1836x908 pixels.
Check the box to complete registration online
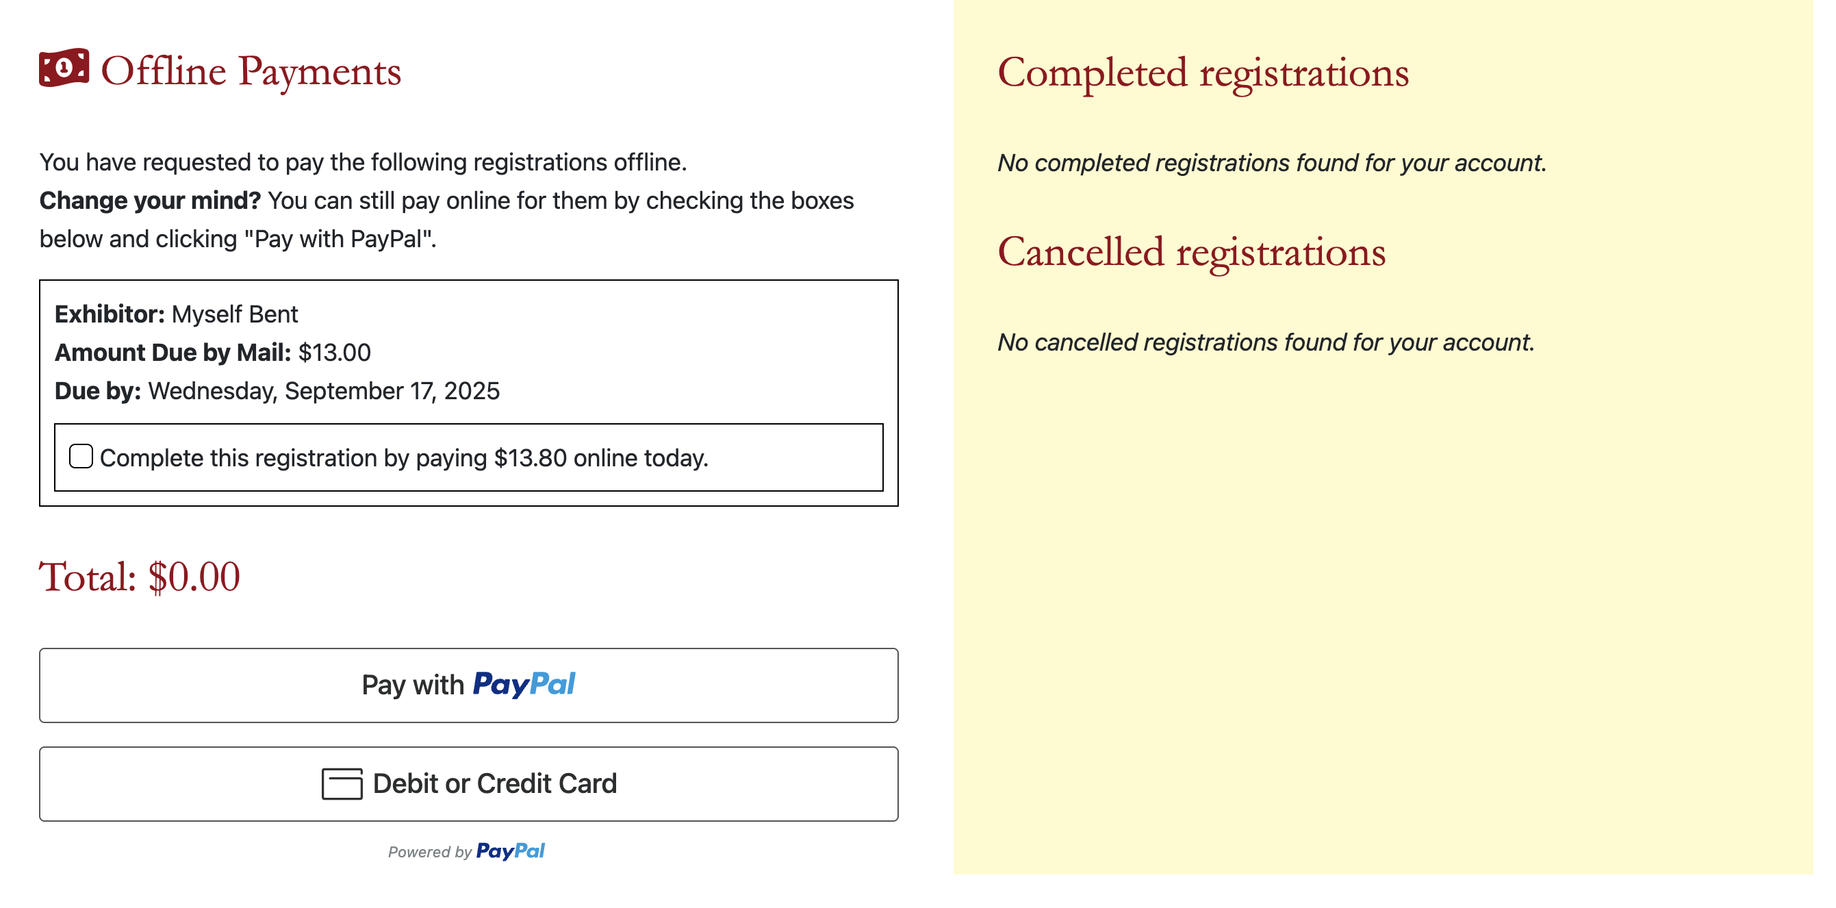[81, 457]
